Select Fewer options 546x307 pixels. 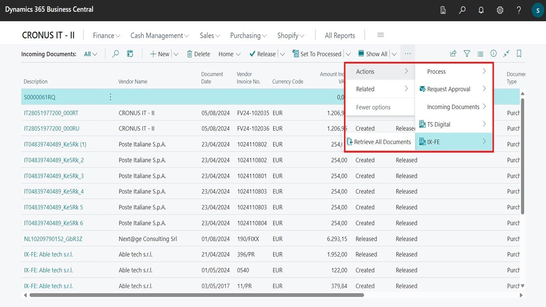(x=380, y=107)
